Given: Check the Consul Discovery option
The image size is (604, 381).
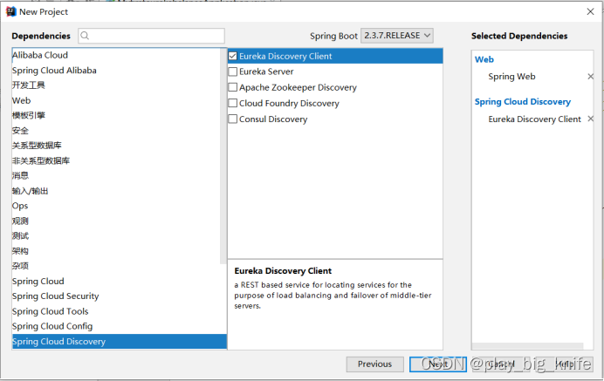Looking at the screenshot, I should pos(232,119).
